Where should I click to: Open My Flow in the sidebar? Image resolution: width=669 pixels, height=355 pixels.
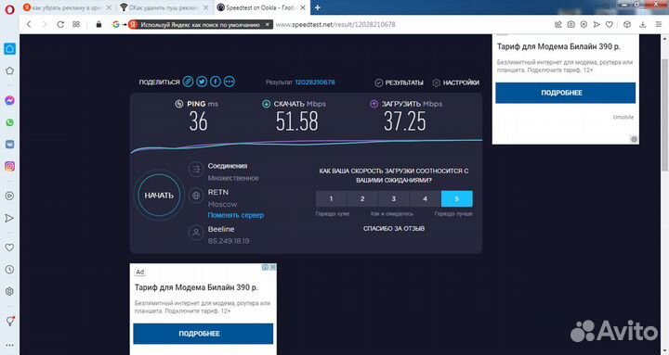9,219
